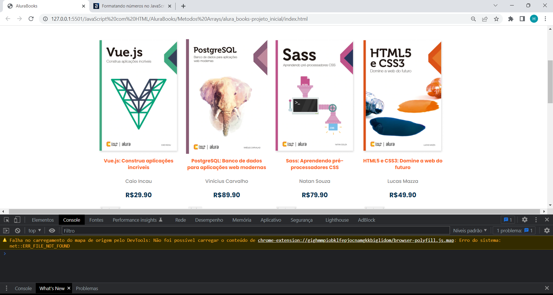Open browser-polyfill.js.map link in warning
The image size is (553, 295).
(x=356, y=240)
